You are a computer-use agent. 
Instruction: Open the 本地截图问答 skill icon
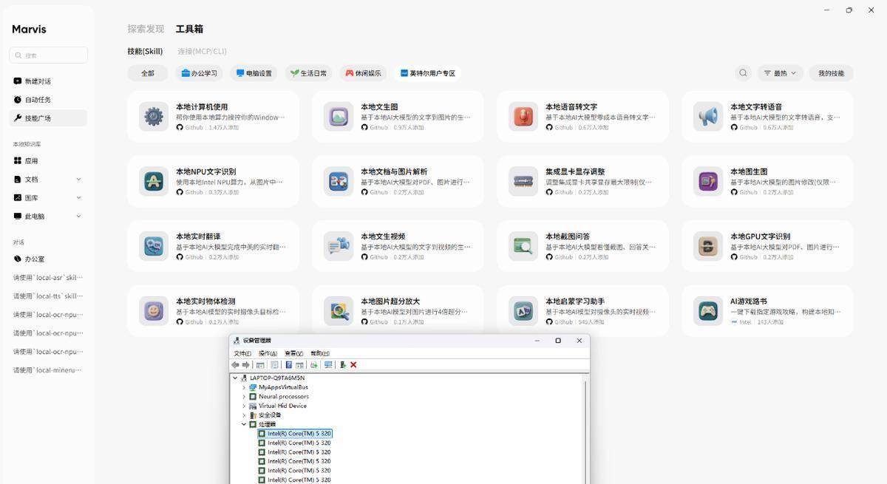pos(523,246)
